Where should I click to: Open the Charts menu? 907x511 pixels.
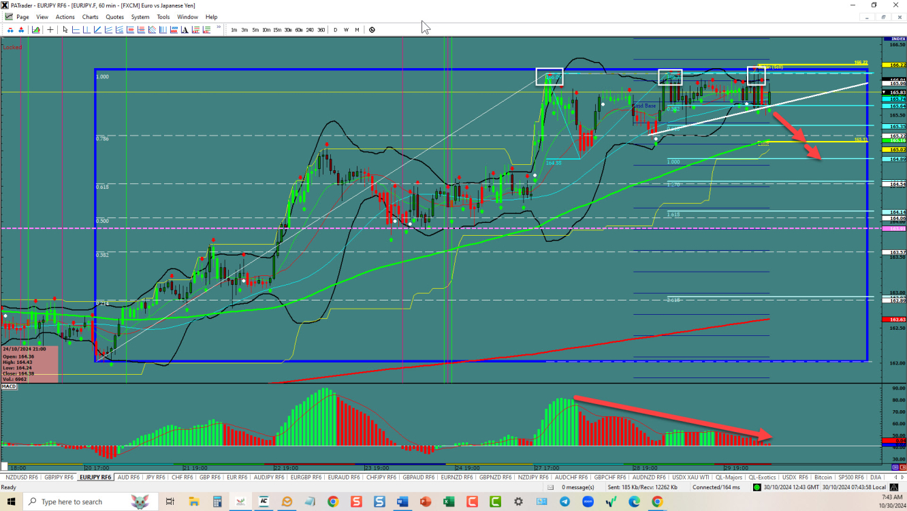click(90, 16)
